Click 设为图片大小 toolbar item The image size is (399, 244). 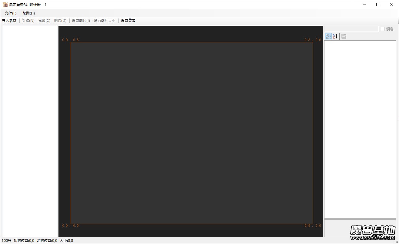(105, 21)
